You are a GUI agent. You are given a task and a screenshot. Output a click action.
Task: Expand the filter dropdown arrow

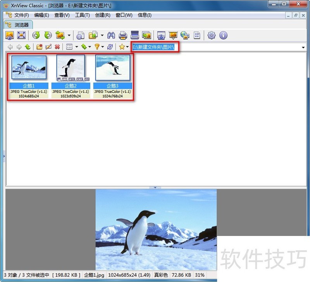[x=103, y=47]
